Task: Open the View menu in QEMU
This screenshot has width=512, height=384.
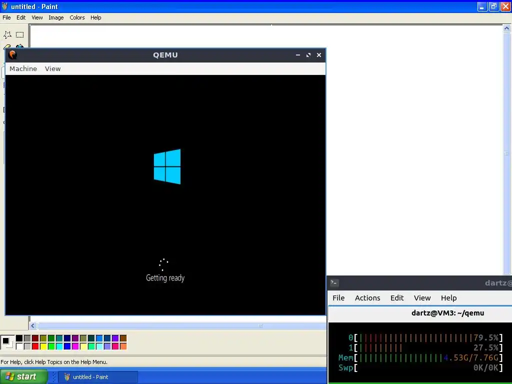Action: coord(53,68)
